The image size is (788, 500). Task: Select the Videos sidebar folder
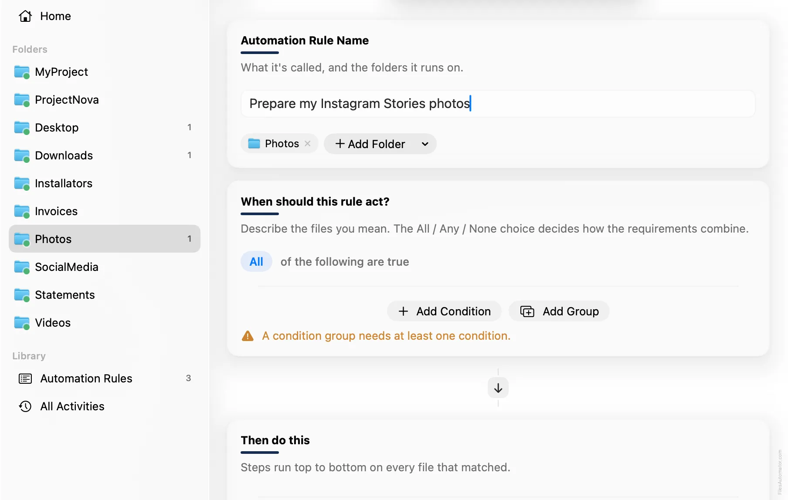pos(105,323)
